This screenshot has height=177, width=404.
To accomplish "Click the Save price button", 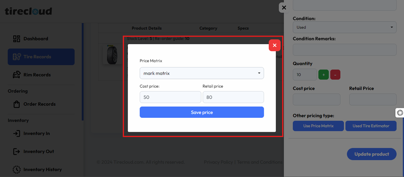I will pyautogui.click(x=202, y=113).
